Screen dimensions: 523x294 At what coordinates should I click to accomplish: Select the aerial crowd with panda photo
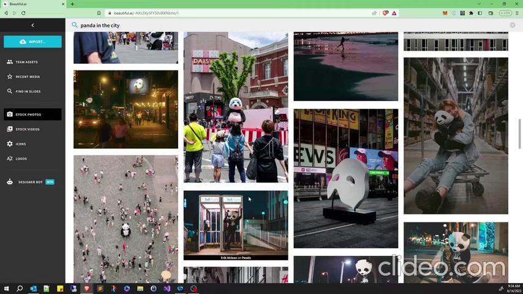126,219
